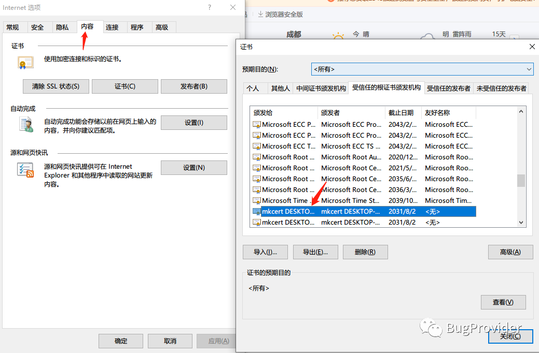Open 其他人 certificates tab

click(281, 89)
